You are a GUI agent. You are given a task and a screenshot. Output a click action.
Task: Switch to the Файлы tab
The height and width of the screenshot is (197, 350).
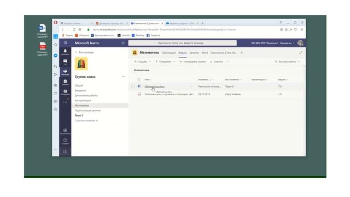coord(182,53)
